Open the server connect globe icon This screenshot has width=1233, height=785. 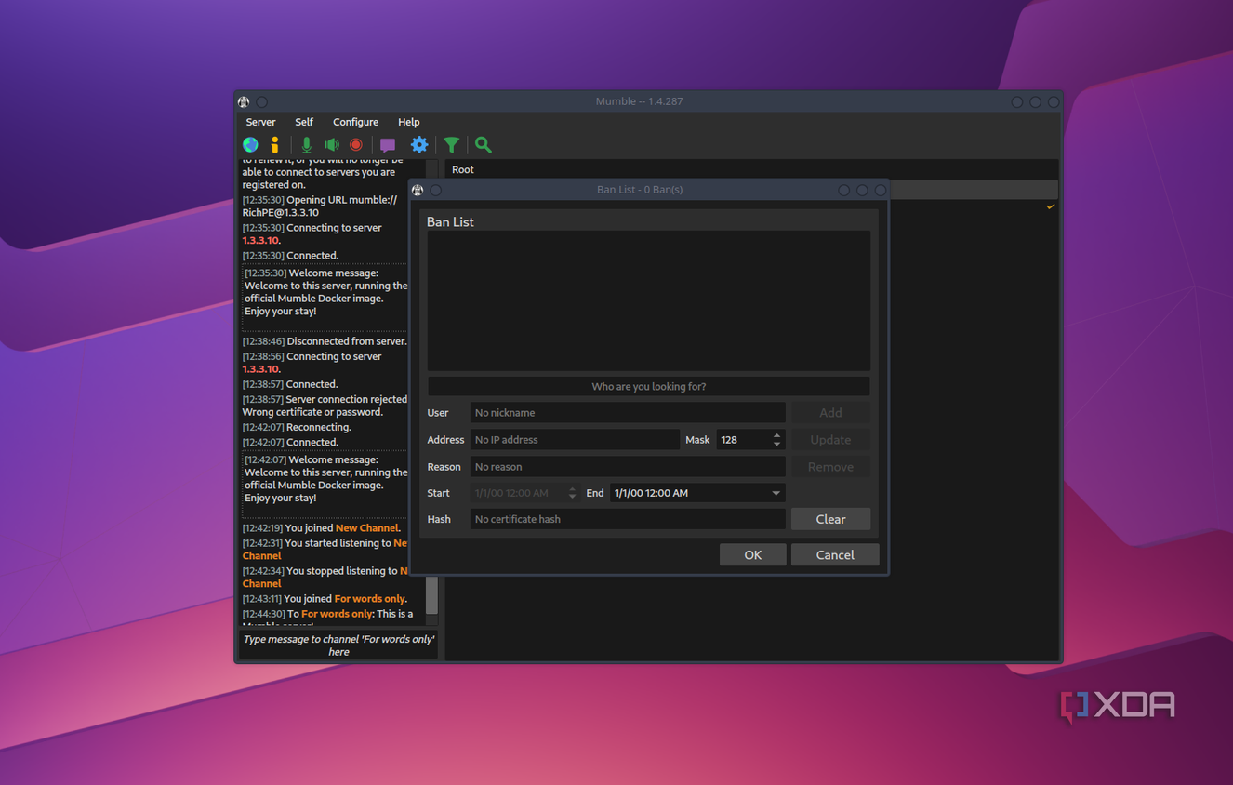(x=250, y=145)
